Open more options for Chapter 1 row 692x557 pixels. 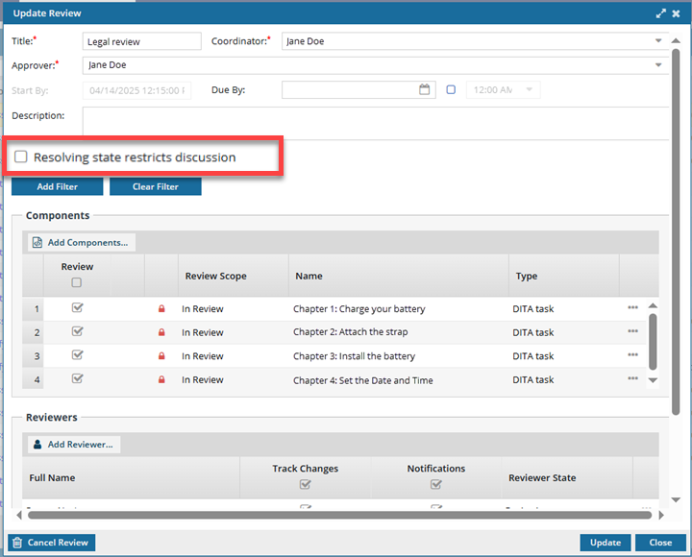coord(632,307)
